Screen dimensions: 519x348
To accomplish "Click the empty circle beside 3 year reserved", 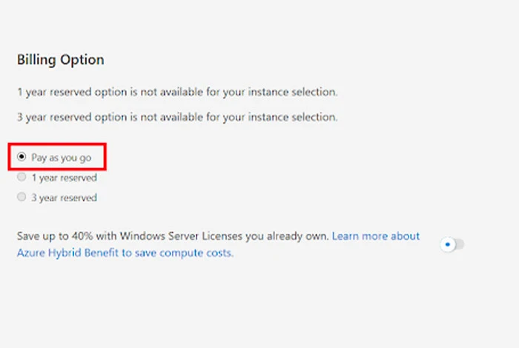I will (22, 197).
